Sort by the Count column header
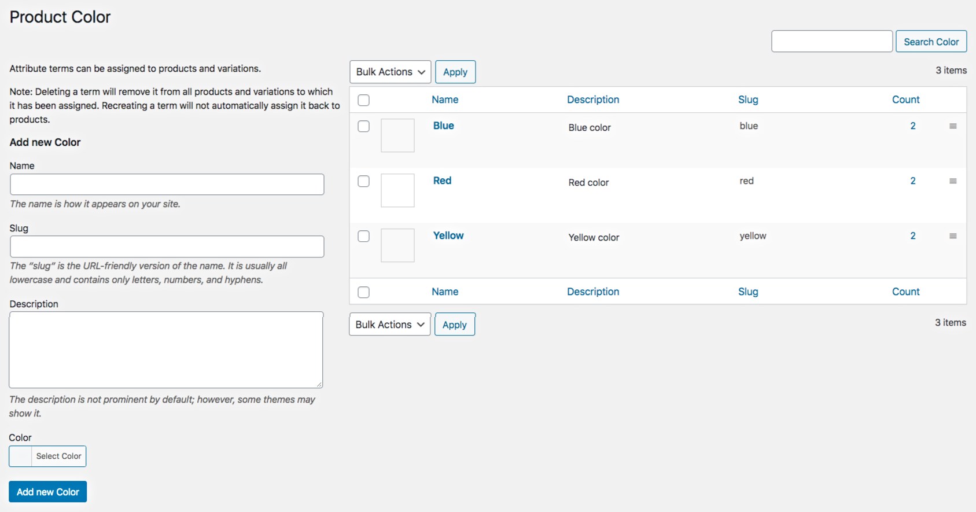Screen dimensions: 976x512 [905, 100]
